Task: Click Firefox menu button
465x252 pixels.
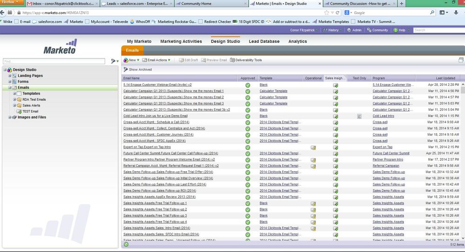Action: click(x=11, y=2)
